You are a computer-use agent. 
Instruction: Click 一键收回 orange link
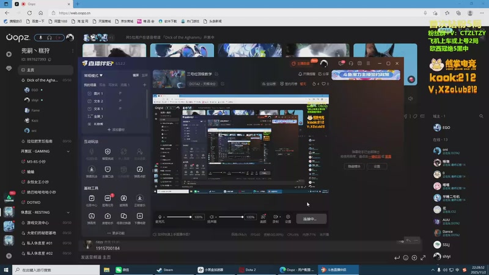point(375,156)
